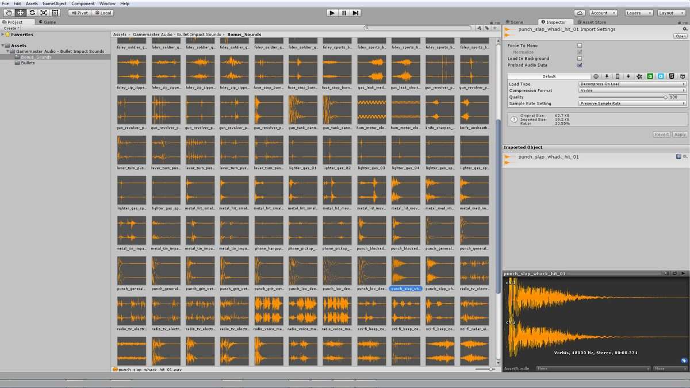Click Default platform settings tab
The height and width of the screenshot is (388, 690).
click(549, 76)
